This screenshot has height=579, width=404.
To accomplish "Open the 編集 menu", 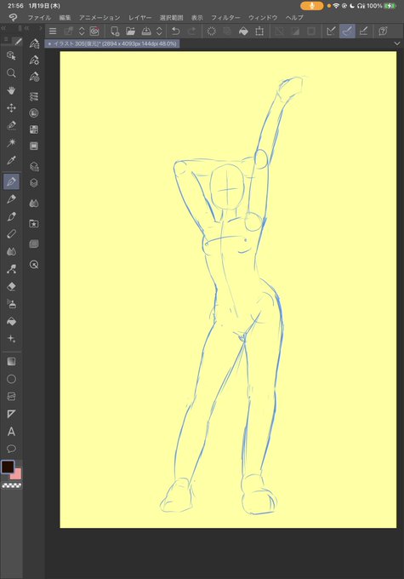I will (x=65, y=18).
